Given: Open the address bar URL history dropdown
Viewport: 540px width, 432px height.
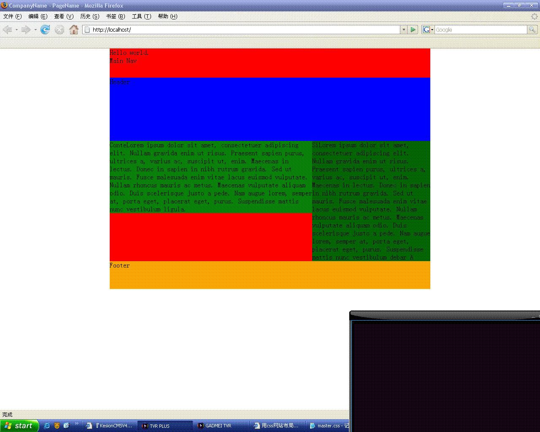Looking at the screenshot, I should [x=404, y=30].
